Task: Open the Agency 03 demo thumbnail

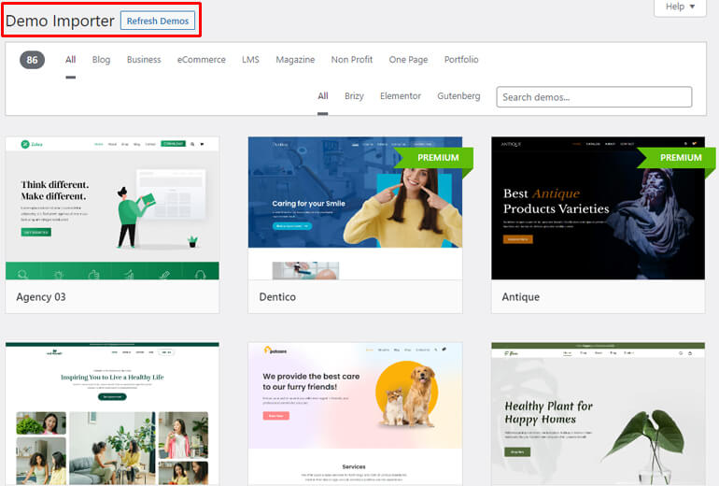Action: pos(112,207)
